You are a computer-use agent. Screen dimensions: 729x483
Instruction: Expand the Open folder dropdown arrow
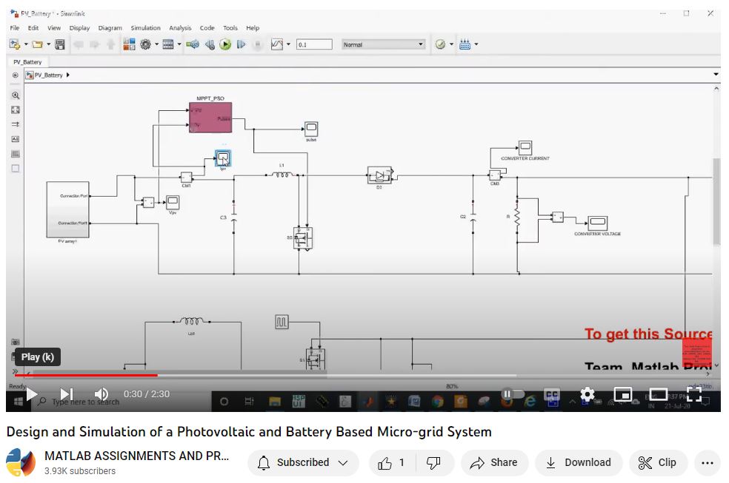click(x=48, y=44)
